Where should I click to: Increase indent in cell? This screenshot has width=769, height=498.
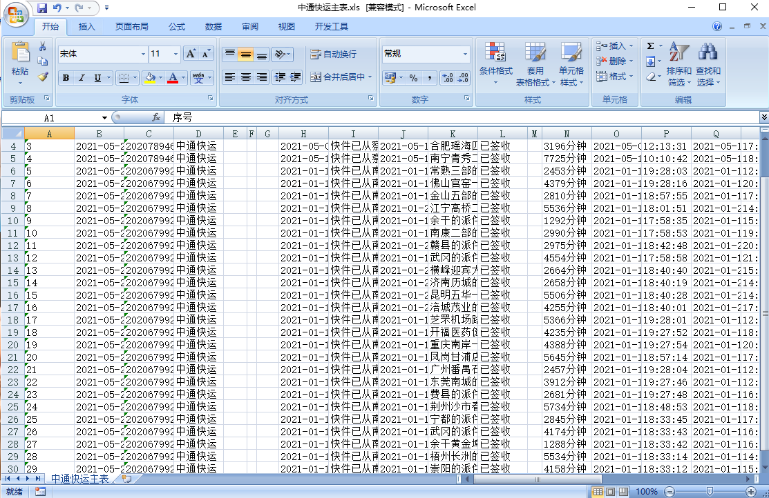click(296, 77)
